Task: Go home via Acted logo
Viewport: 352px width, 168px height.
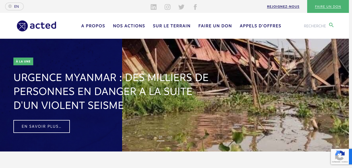Action: (37, 26)
